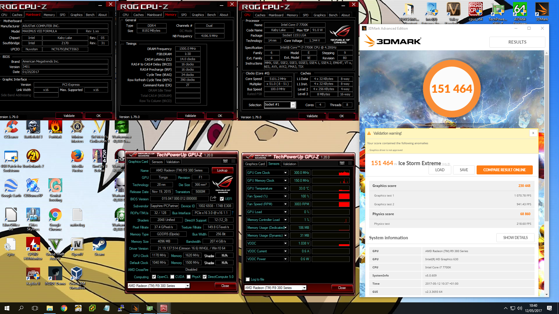
Task: Click the VDDC sensor graph
Action: 330,243
